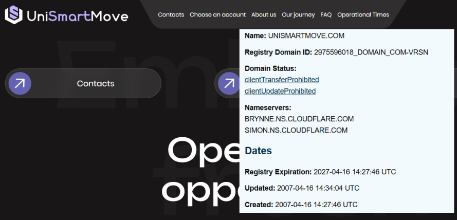Click the Dates section heading
The height and width of the screenshot is (220, 457).
[258, 151]
